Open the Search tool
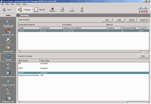This screenshot has width=151, height=104. [72, 10]
